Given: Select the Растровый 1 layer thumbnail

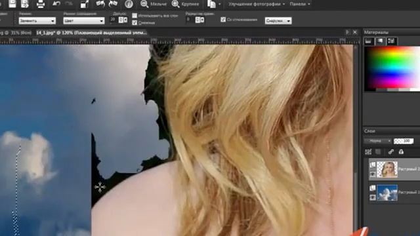Looking at the screenshot, I should coord(387,192).
